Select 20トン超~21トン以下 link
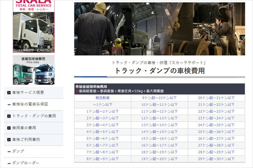The image size is (253, 168). (216, 98)
